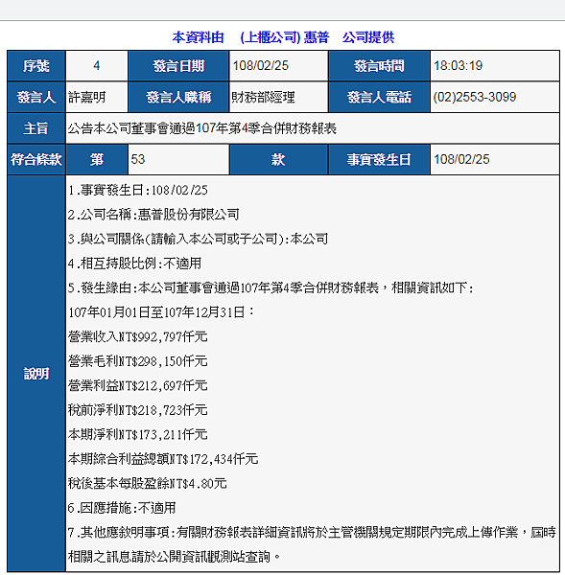Viewport: 565px width, 575px height.
Task: Select 稅前淨利NT$218,723仟元 line
Action: pos(138,410)
